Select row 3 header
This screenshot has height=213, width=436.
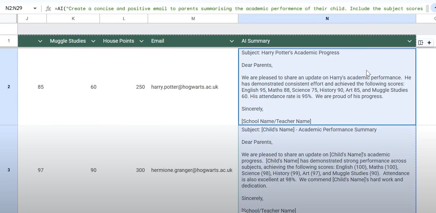tap(9, 170)
